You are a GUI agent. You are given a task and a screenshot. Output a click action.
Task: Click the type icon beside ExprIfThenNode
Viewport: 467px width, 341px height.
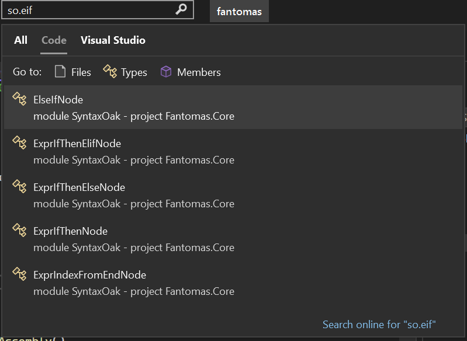pyautogui.click(x=20, y=231)
